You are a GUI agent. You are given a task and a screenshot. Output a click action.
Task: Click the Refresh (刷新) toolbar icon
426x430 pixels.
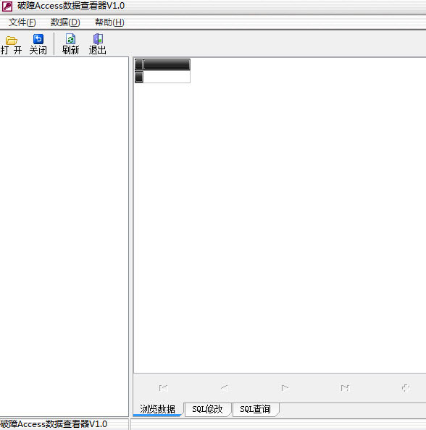click(70, 39)
